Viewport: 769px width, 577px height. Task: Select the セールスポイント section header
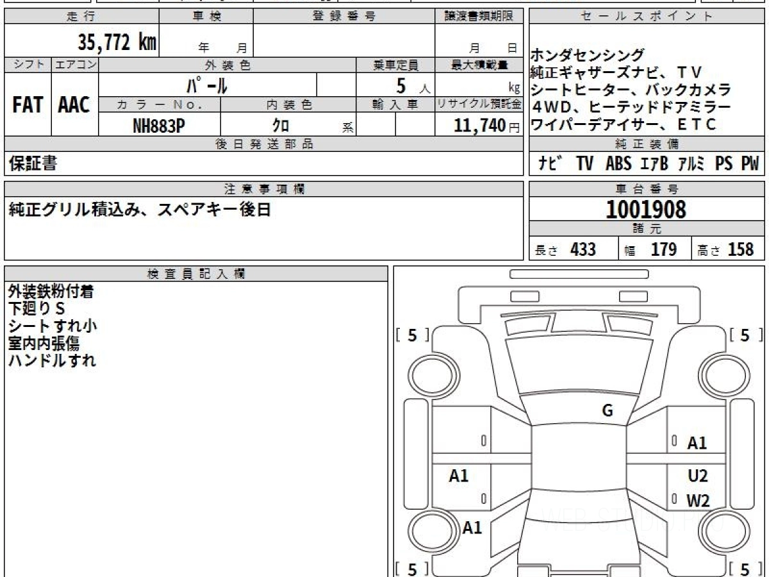tap(647, 17)
